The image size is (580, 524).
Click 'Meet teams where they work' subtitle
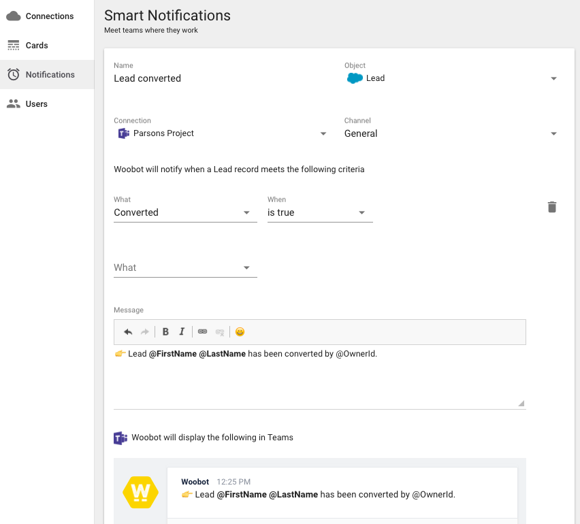tap(151, 31)
